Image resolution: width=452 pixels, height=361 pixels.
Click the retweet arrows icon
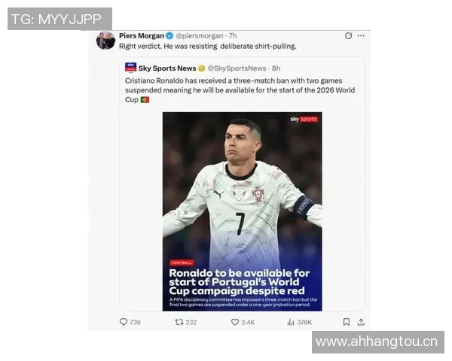click(x=179, y=322)
